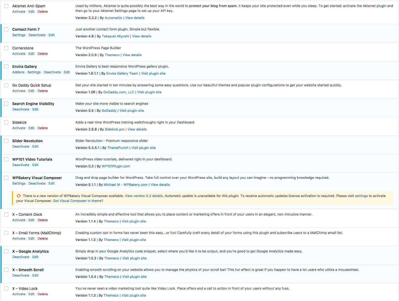This screenshot has height=301, width=399.
Task: Edit the Cornerstone plugin
Action: (x=31, y=54)
